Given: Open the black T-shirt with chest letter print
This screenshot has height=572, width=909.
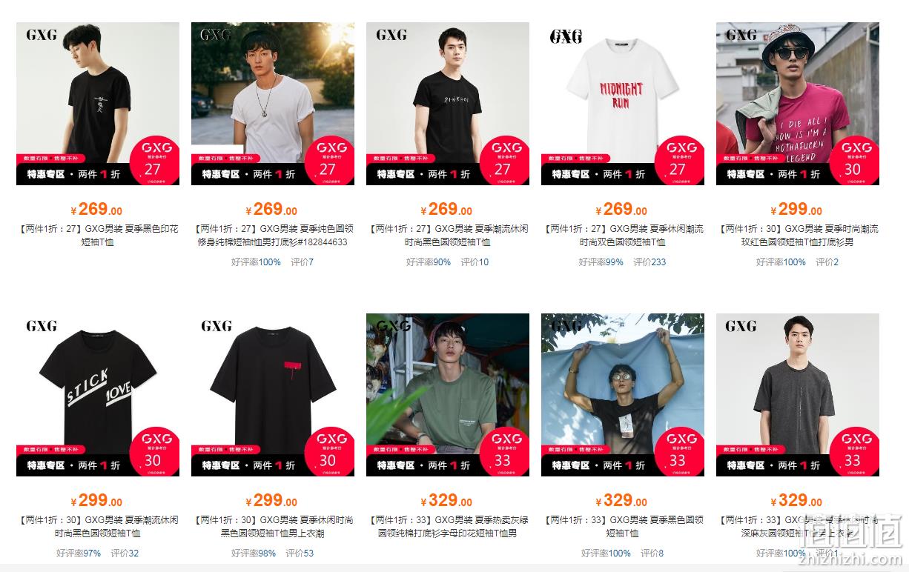Looking at the screenshot, I should [x=448, y=104].
